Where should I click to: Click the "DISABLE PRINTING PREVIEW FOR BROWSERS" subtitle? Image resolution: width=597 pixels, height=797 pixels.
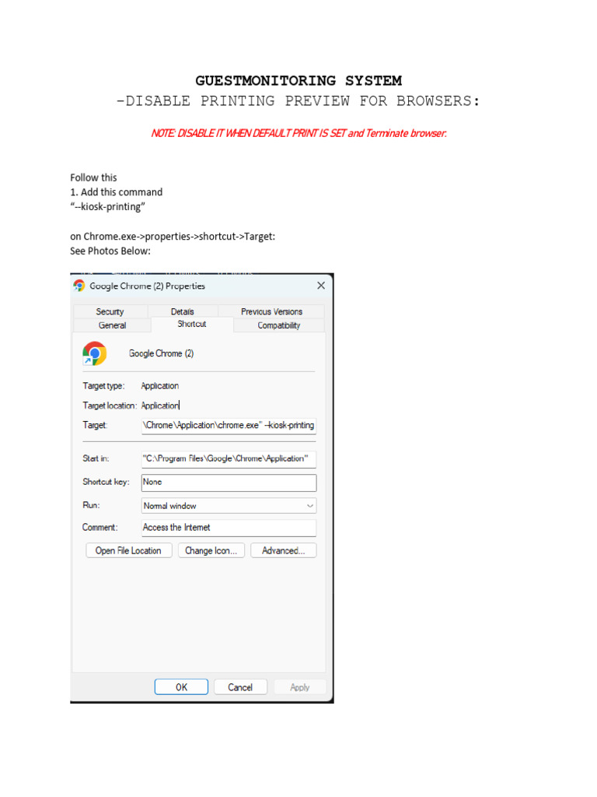[298, 100]
